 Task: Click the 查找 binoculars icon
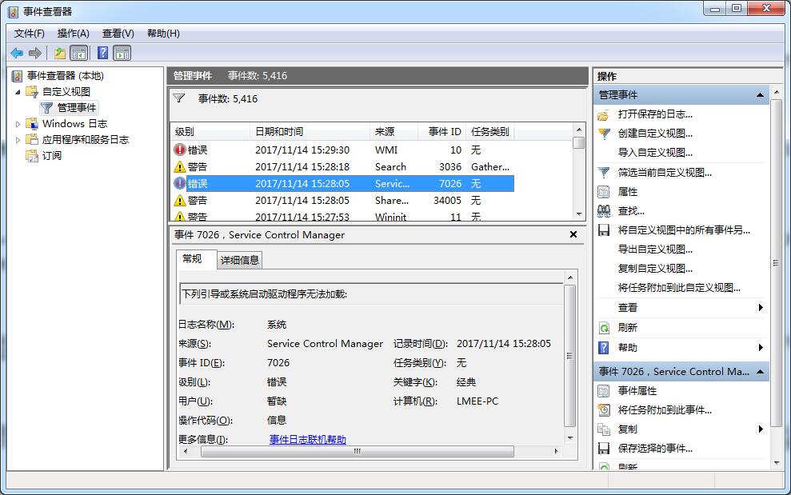click(x=604, y=211)
